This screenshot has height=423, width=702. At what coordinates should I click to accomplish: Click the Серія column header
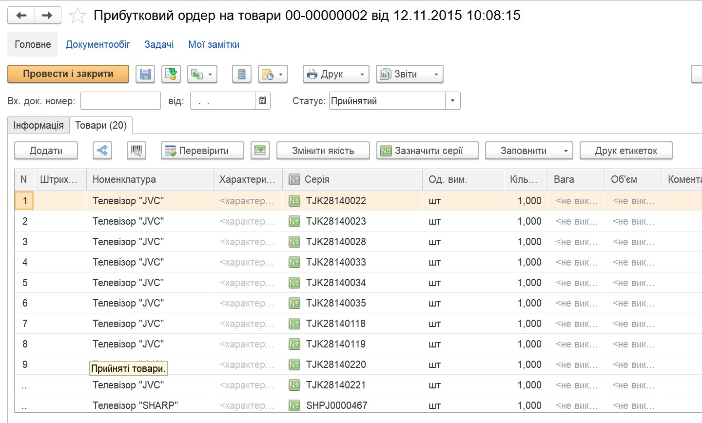pos(352,179)
